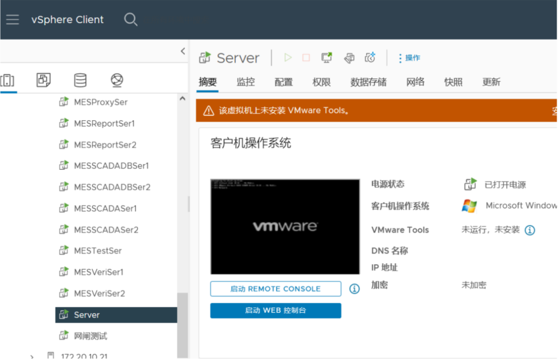Expand the 172.20.10.21 host node

click(32, 355)
